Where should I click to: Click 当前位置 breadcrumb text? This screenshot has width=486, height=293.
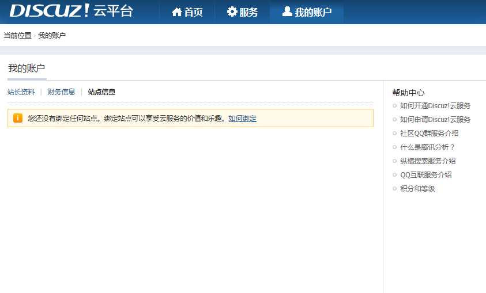click(18, 36)
